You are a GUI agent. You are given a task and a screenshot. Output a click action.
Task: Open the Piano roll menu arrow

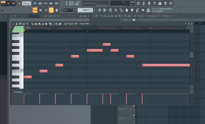[13, 24]
